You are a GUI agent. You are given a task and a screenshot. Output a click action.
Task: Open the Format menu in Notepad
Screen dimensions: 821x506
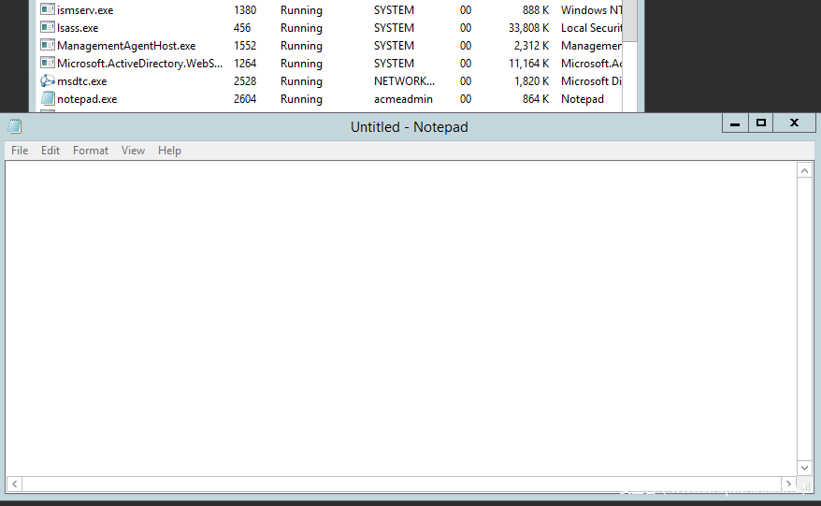[x=91, y=151]
